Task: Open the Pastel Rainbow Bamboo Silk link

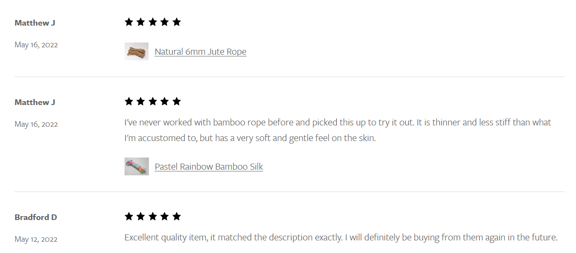Action: point(209,167)
